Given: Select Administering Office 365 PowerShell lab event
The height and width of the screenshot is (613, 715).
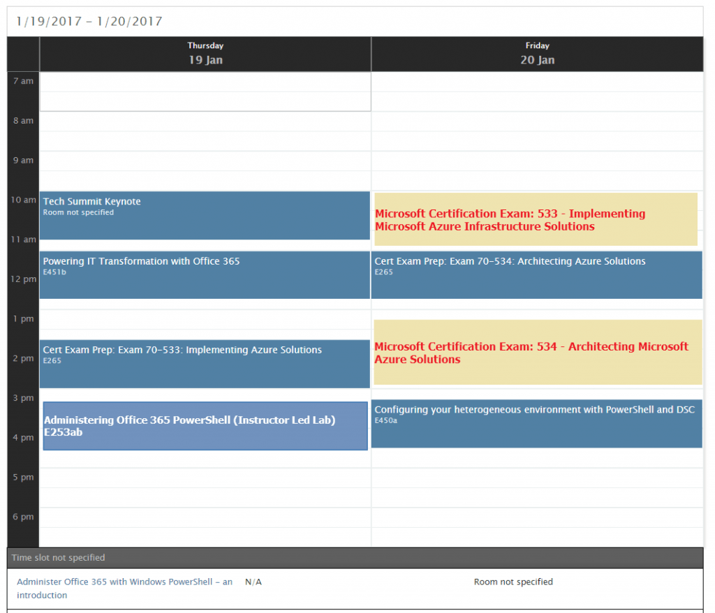Looking at the screenshot, I should click(205, 426).
